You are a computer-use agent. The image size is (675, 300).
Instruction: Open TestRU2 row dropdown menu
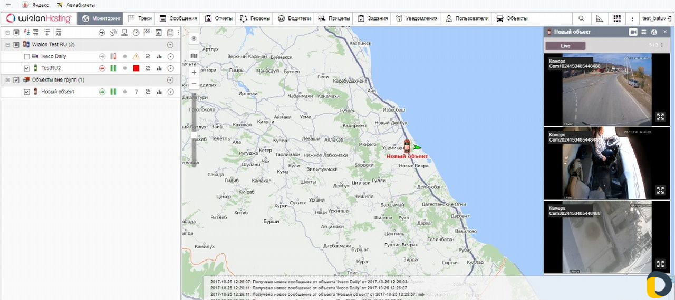click(170, 68)
